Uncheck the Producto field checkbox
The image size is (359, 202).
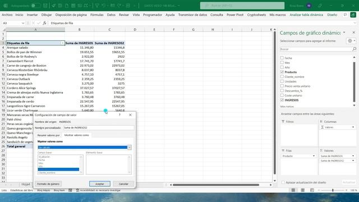[282, 72]
